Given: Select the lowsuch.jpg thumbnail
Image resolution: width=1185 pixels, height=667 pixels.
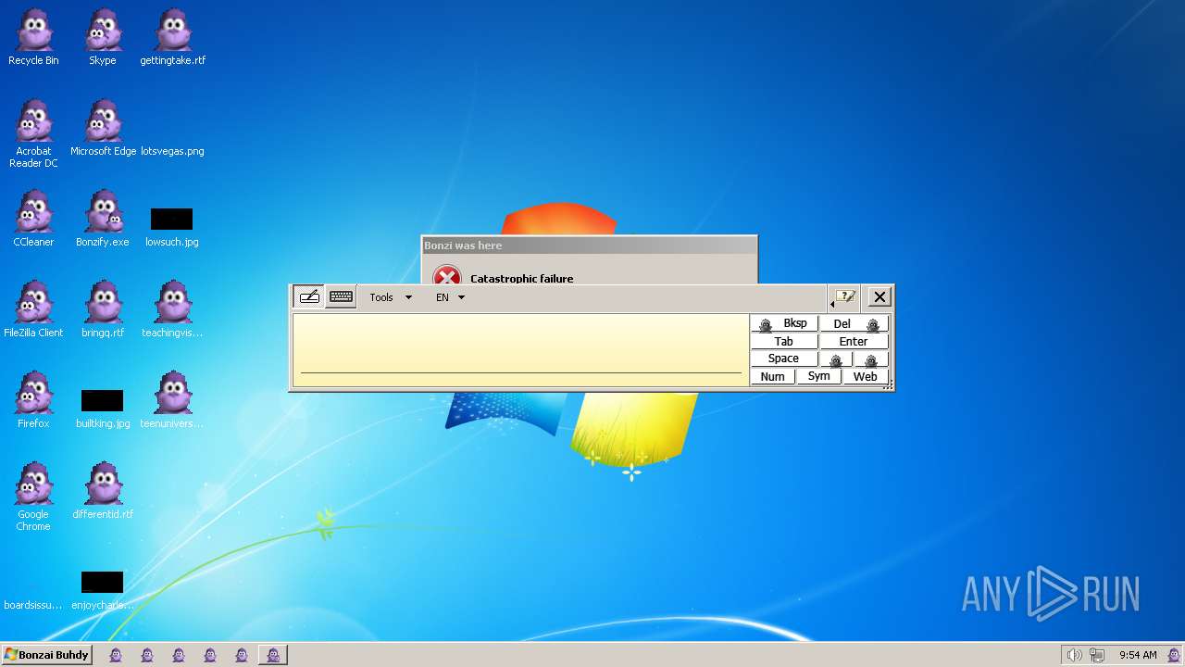Looking at the screenshot, I should coord(171,220).
